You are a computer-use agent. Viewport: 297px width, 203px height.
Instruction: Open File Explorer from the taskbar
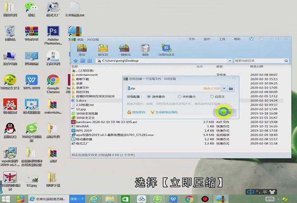[110, 199]
